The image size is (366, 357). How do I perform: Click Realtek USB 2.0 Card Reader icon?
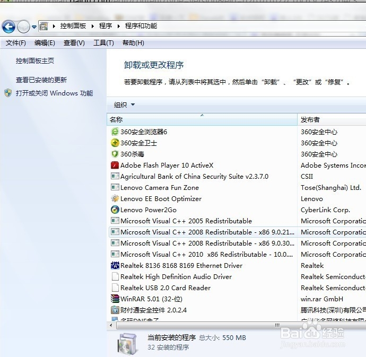coord(115,288)
